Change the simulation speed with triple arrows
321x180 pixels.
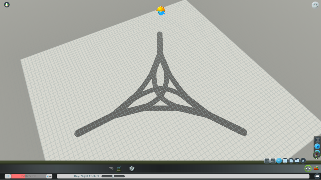(49, 176)
